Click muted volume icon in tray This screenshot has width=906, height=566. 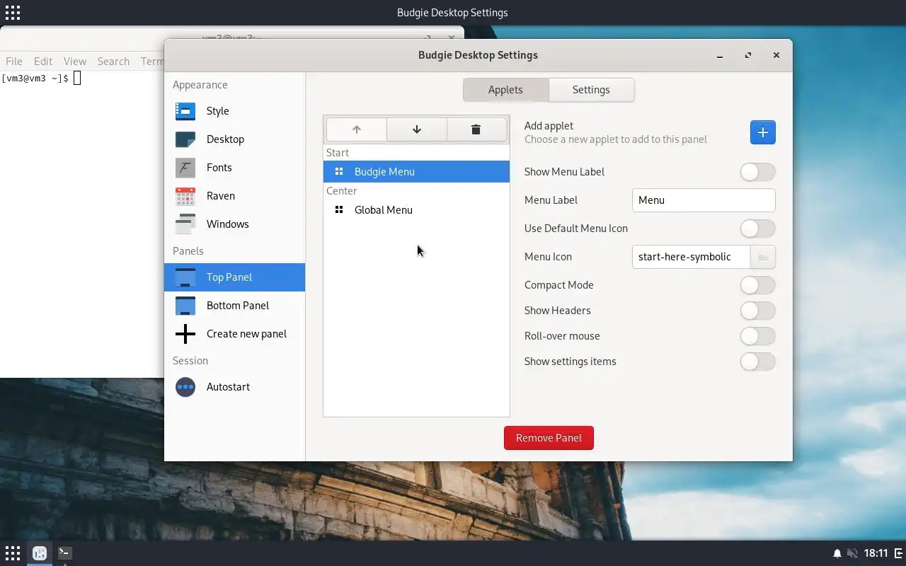tap(852, 553)
